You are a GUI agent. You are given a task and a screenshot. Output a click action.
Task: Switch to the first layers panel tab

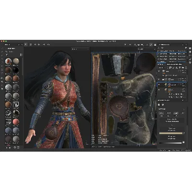pos(161,64)
